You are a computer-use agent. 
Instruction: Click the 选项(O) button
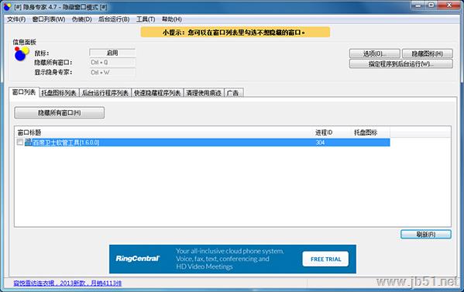(375, 53)
